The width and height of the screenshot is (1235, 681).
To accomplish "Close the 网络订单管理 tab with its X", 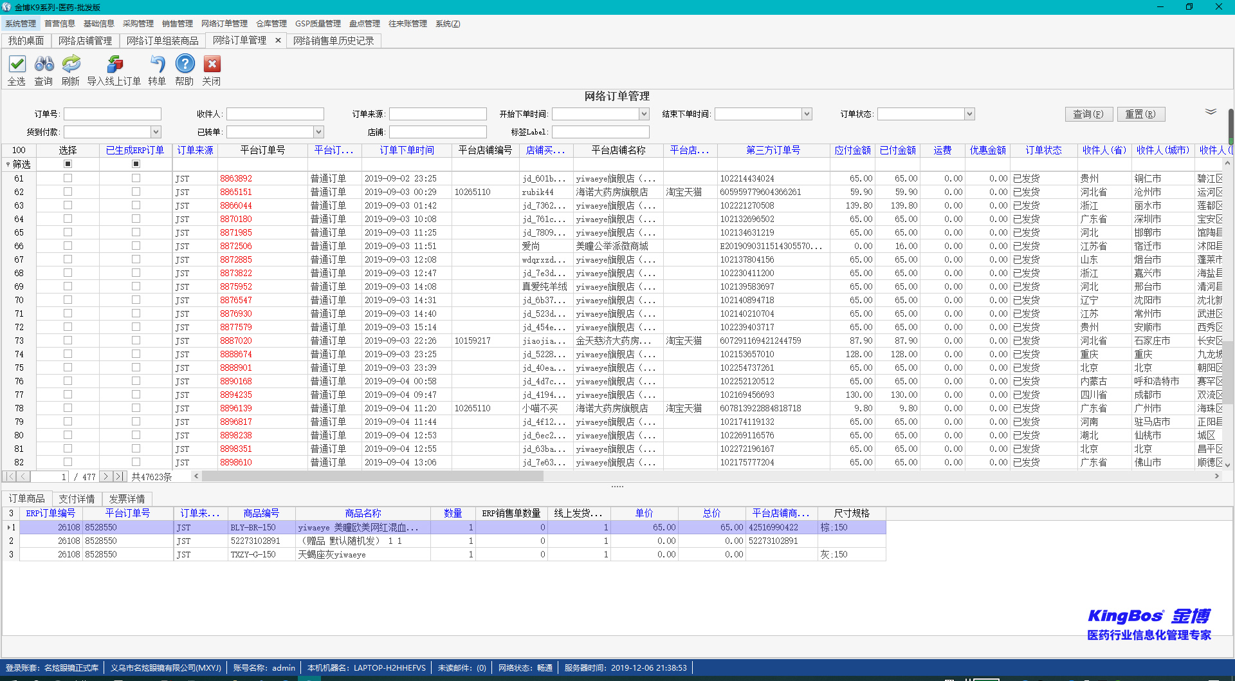I will (x=278, y=40).
